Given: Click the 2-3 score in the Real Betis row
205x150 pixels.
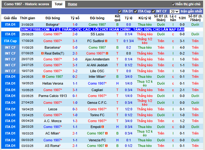Looking at the screenshot, I should [x=75, y=53].
